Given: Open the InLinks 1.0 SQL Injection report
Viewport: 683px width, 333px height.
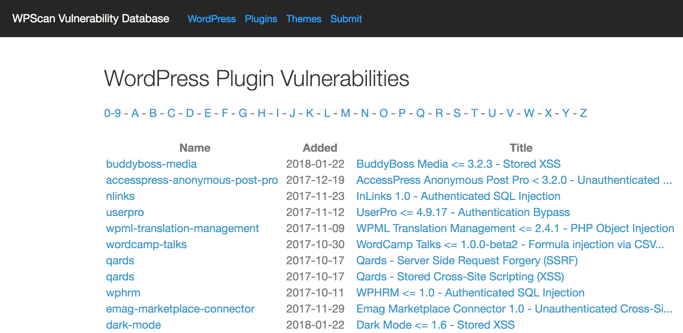Looking at the screenshot, I should (x=458, y=196).
